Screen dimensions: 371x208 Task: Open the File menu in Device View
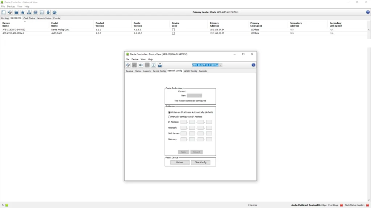pos(127,60)
